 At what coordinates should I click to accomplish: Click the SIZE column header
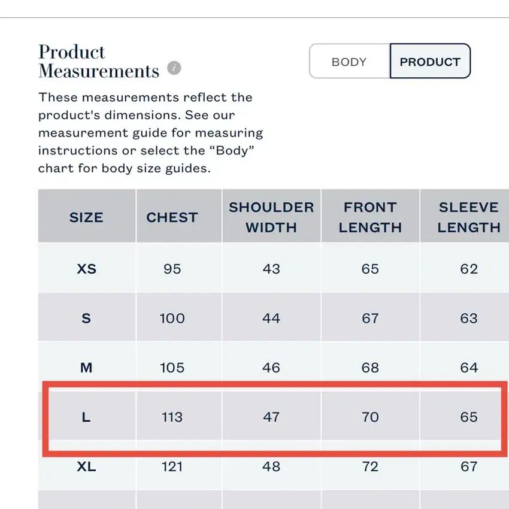click(87, 216)
